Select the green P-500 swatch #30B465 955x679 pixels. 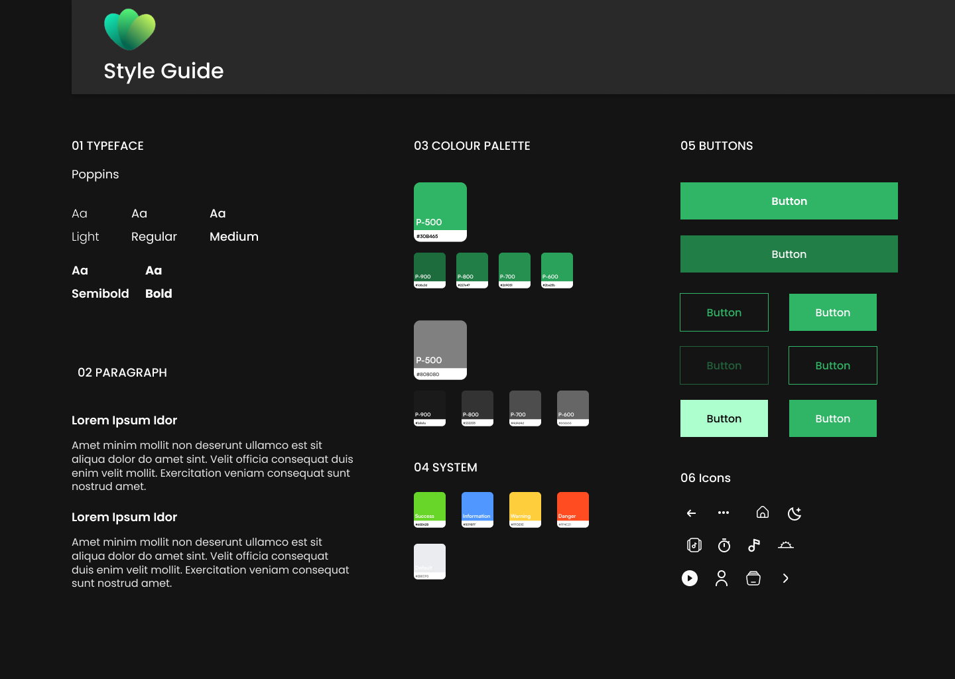point(440,212)
